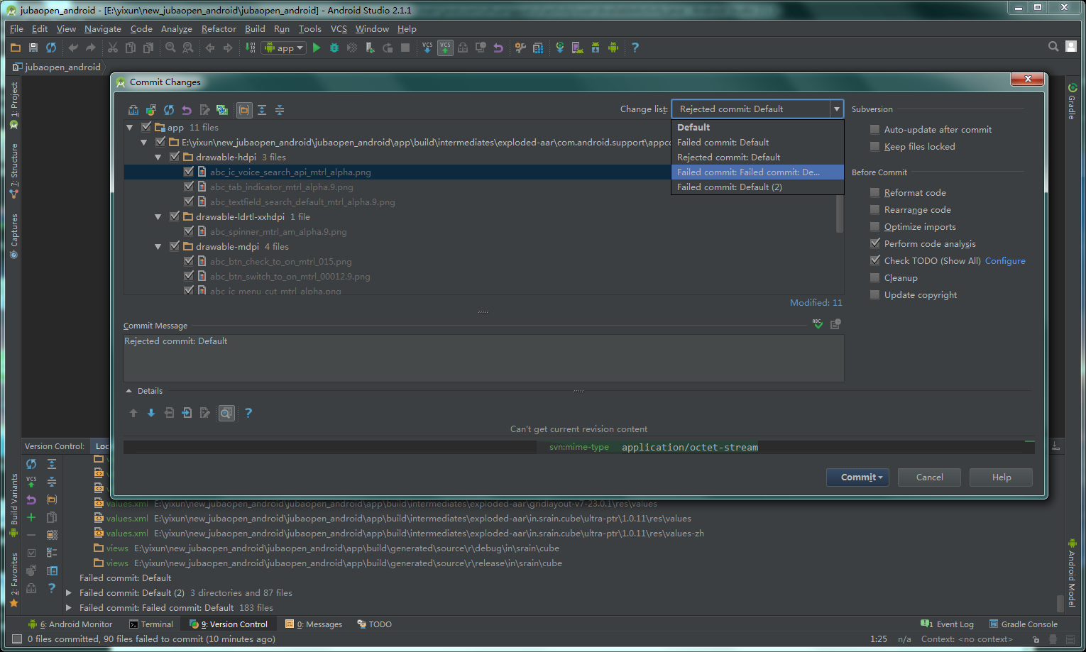Click the Synchronize icon in main toolbar
The image size is (1086, 652).
(x=51, y=48)
